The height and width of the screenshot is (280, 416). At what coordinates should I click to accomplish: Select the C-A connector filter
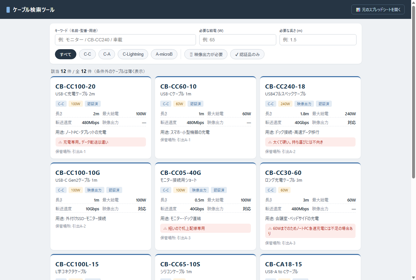(x=107, y=54)
